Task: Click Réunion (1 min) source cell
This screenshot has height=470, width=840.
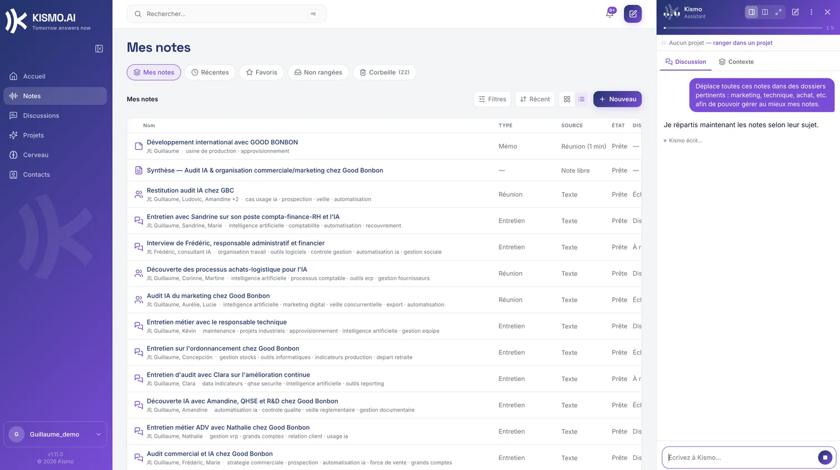Action: tap(583, 146)
